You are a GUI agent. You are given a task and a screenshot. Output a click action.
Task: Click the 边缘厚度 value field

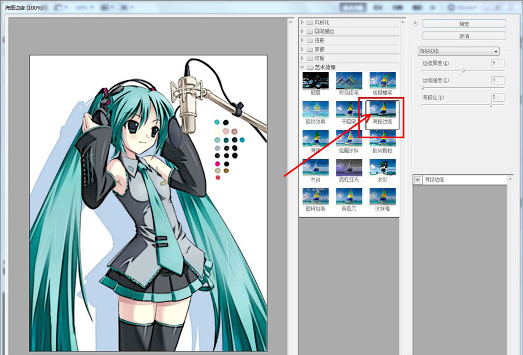coord(497,63)
